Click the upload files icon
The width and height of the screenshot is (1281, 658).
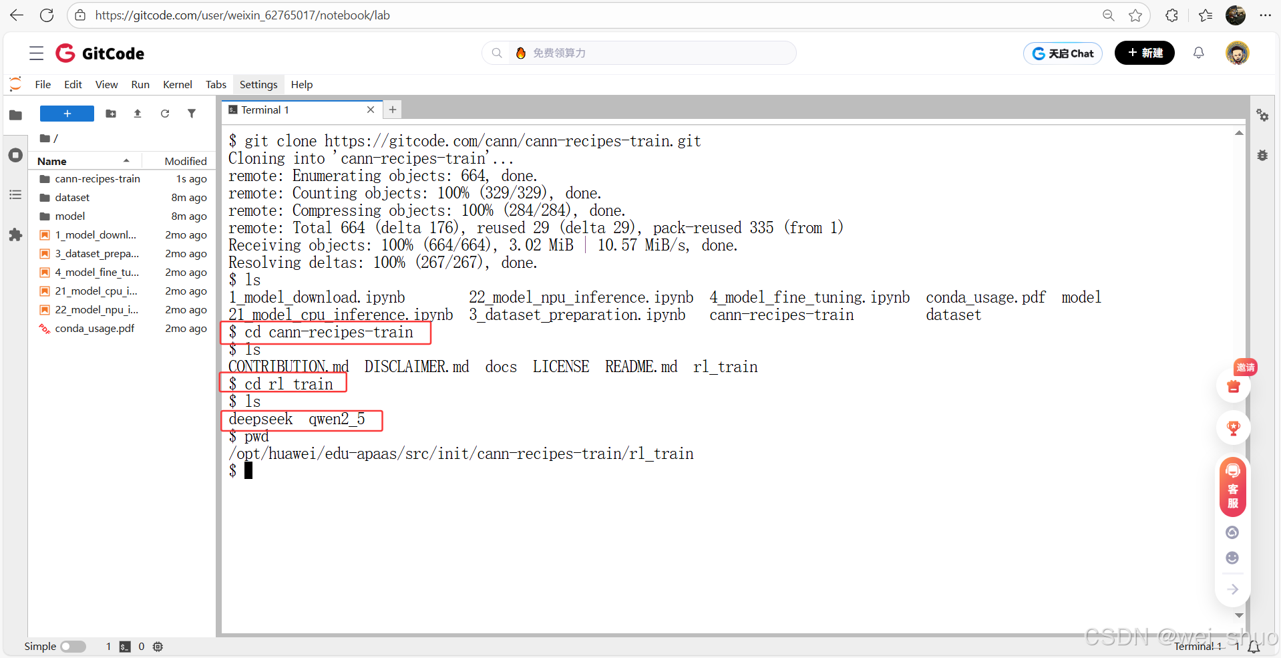tap(138, 114)
